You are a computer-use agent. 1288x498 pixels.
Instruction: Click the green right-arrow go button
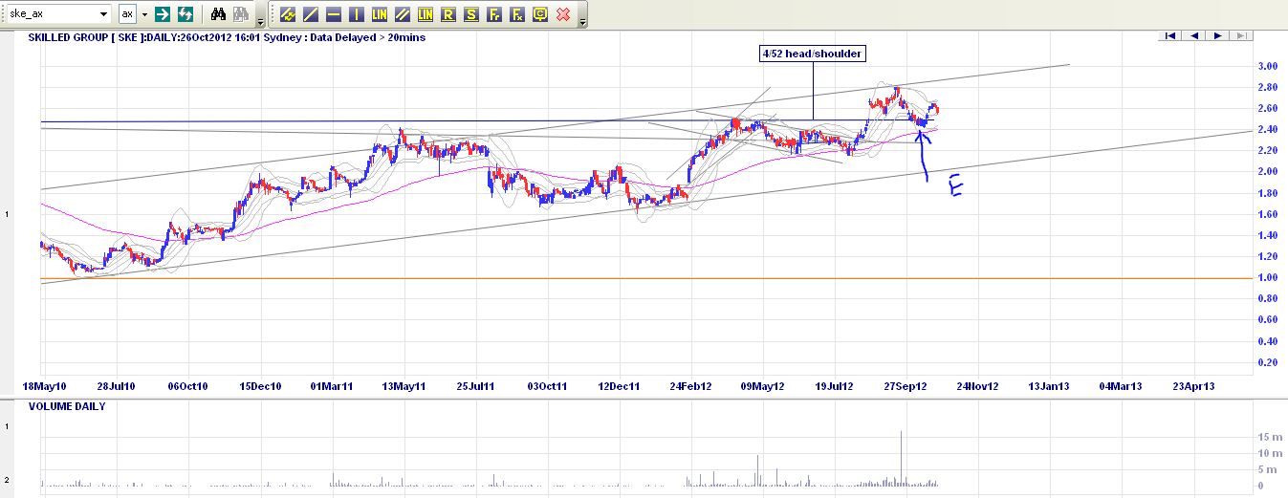(163, 14)
